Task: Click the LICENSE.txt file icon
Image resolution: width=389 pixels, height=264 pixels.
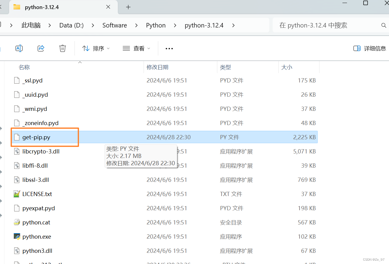Action: 17,194
